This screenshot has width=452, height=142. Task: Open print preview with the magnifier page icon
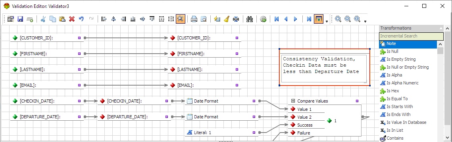tap(204, 19)
